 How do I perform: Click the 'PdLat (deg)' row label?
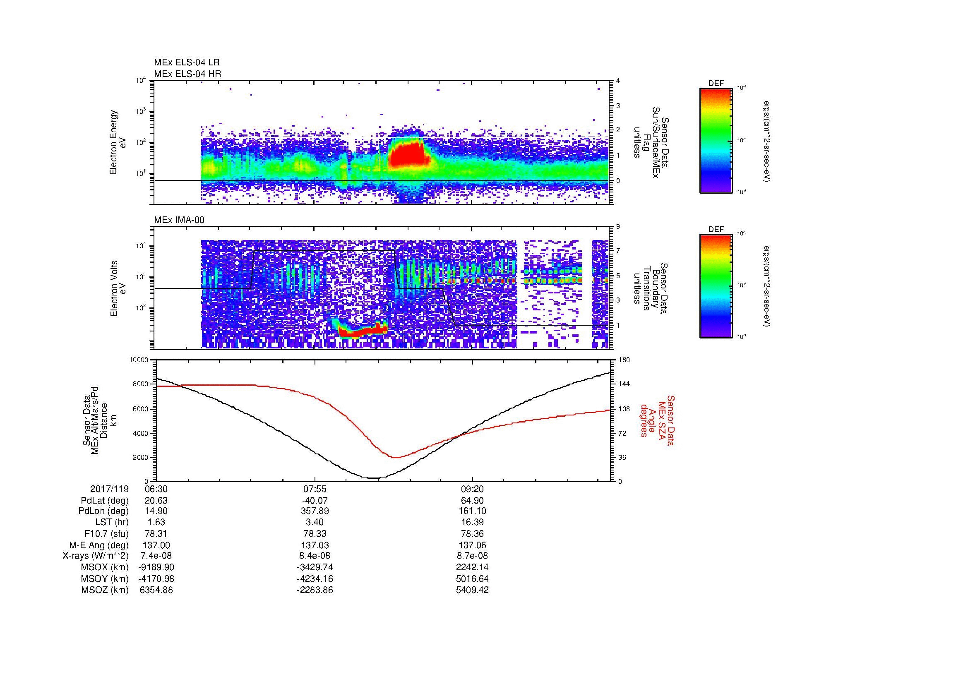105,501
